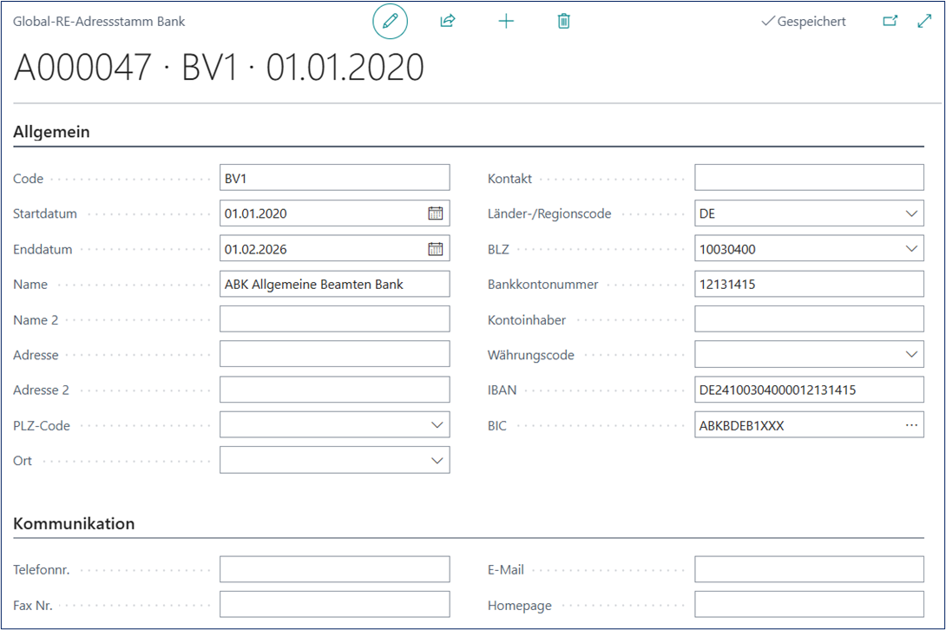The height and width of the screenshot is (630, 946).
Task: Open the Währungscode dropdown
Action: pos(911,355)
